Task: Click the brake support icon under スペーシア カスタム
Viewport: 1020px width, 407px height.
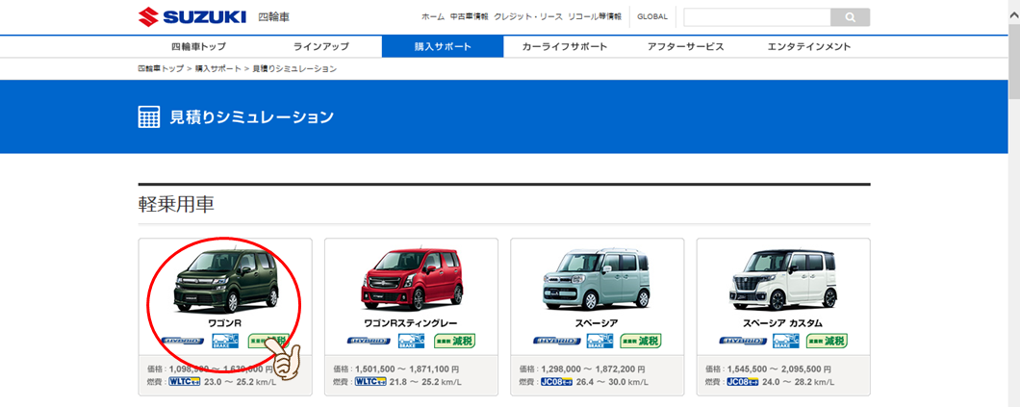Action: (x=784, y=341)
